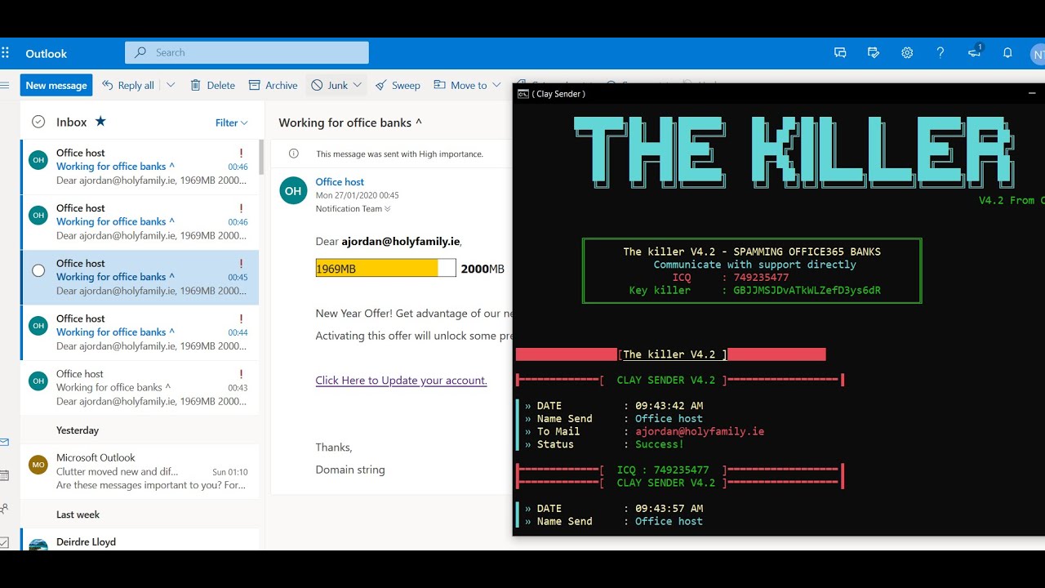Open the Help question mark
The width and height of the screenshot is (1045, 588).
(940, 53)
